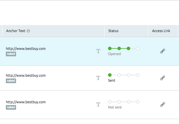Click the T text icon in Not sent row
Viewport: 179px width, 124px height.
[98, 104]
